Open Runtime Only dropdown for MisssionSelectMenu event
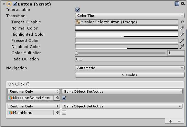The width and height of the screenshot is (187, 127). 34,91
